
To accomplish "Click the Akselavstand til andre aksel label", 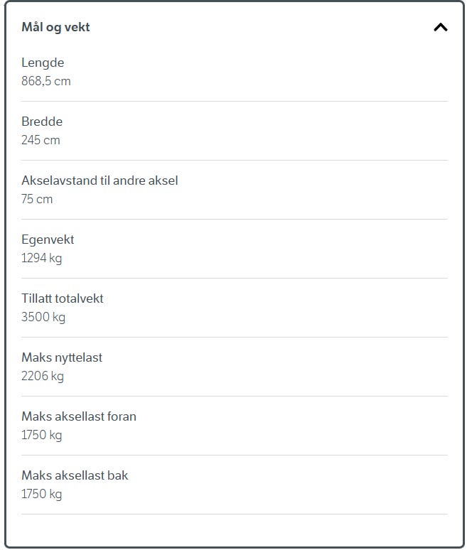I will click(100, 180).
